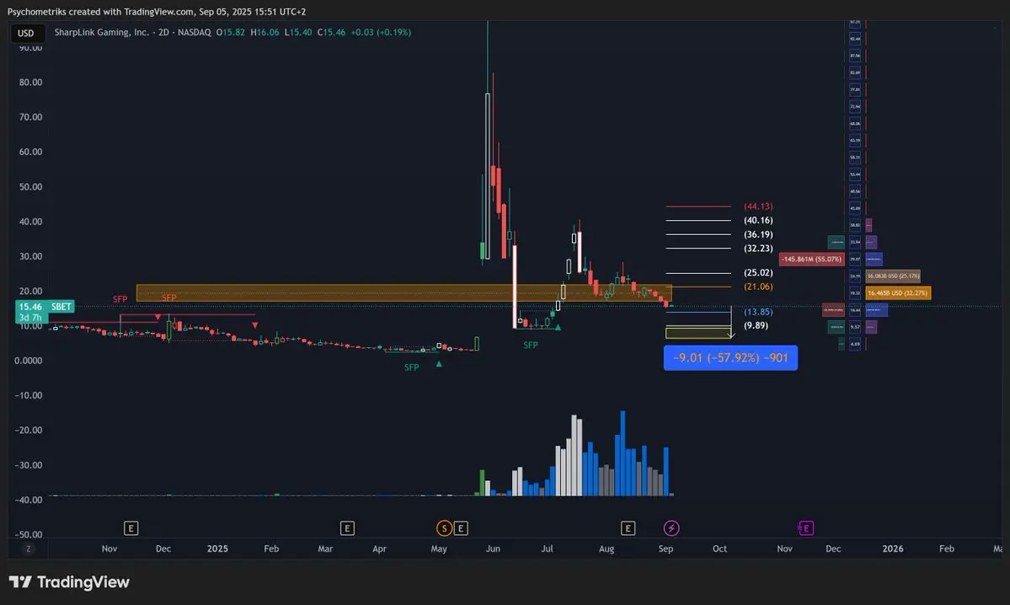Click the red -145.861M (55.07%) volume label
Viewport: 1010px width, 605px height.
811,259
